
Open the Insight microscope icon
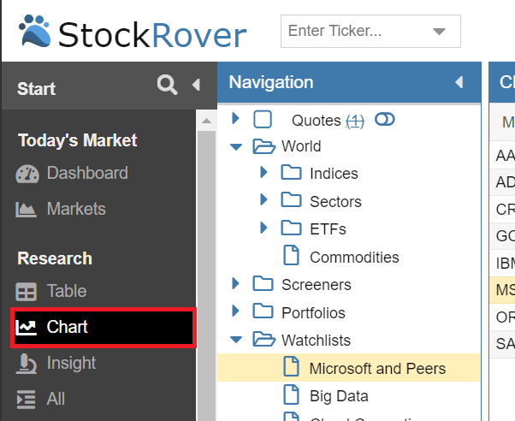click(26, 364)
